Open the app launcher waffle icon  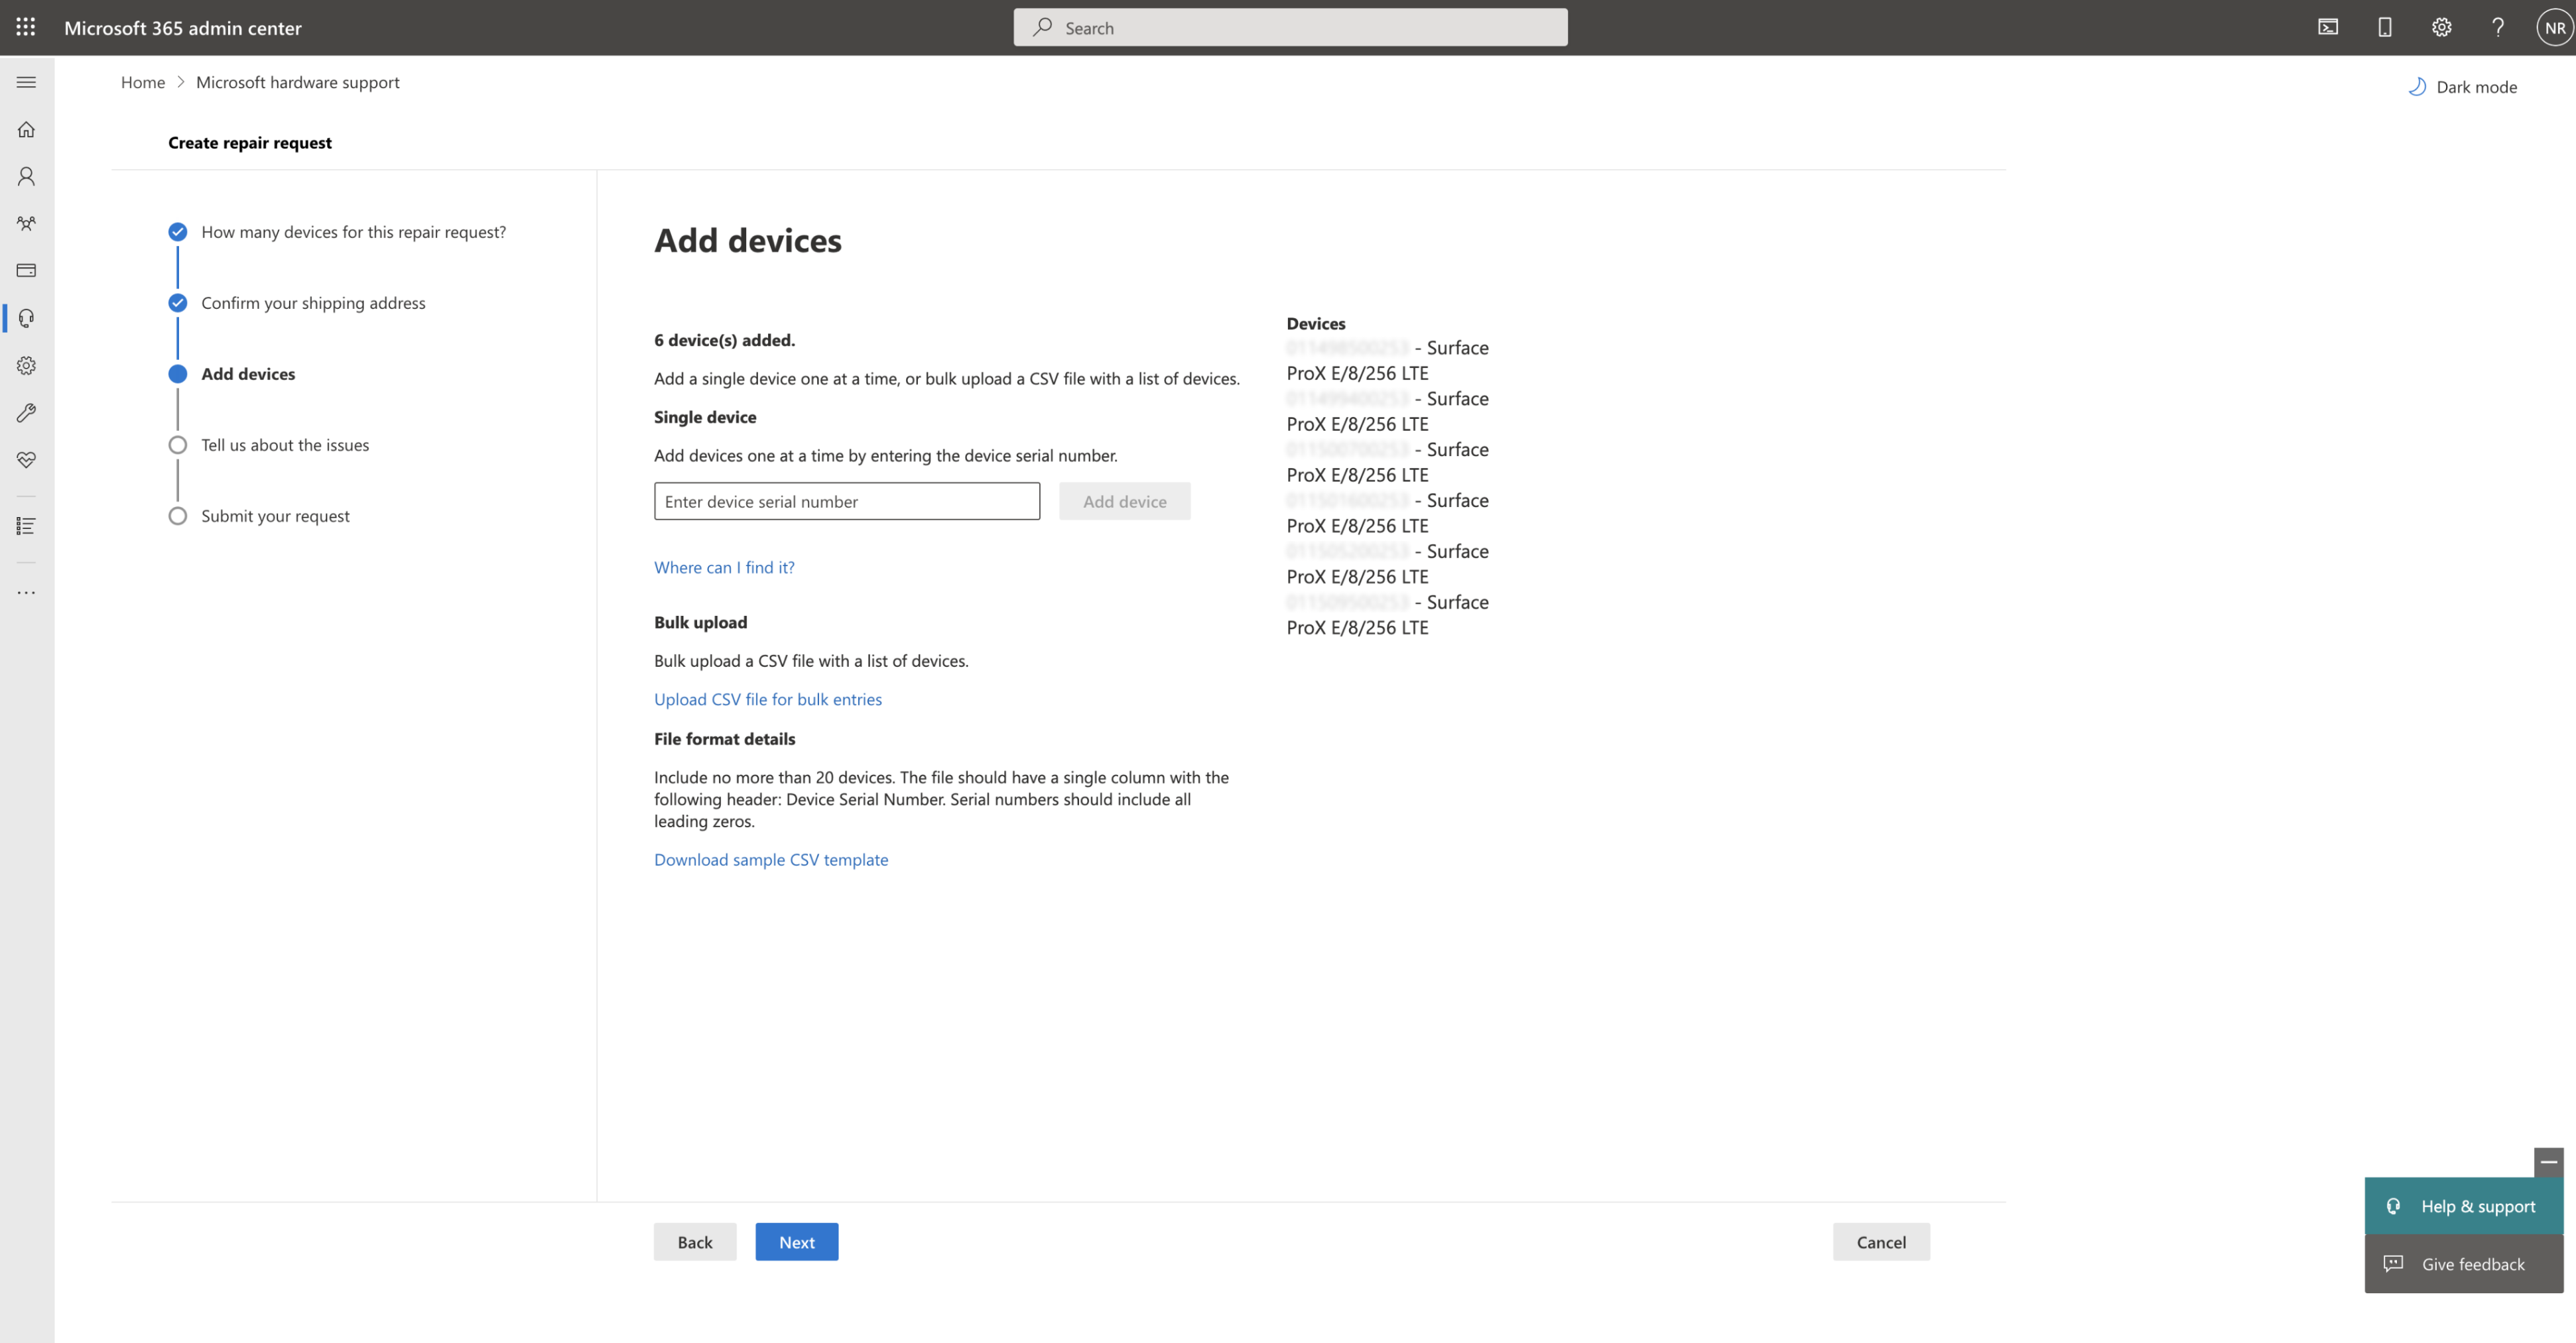coord(26,27)
